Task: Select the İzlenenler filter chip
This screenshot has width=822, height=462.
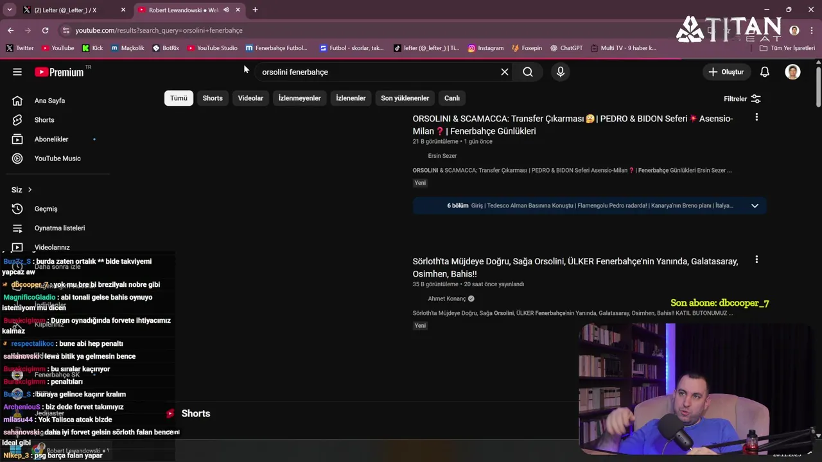Action: point(351,98)
